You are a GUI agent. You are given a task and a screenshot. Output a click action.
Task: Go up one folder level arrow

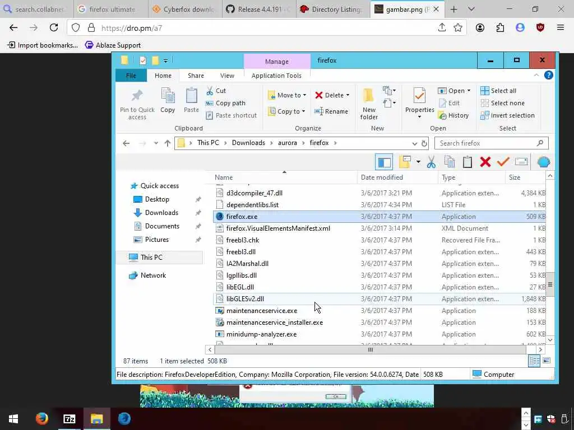coord(167,143)
